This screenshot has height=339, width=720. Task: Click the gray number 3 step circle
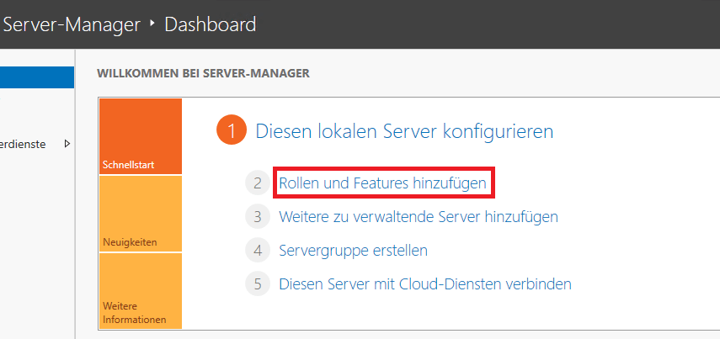(257, 216)
